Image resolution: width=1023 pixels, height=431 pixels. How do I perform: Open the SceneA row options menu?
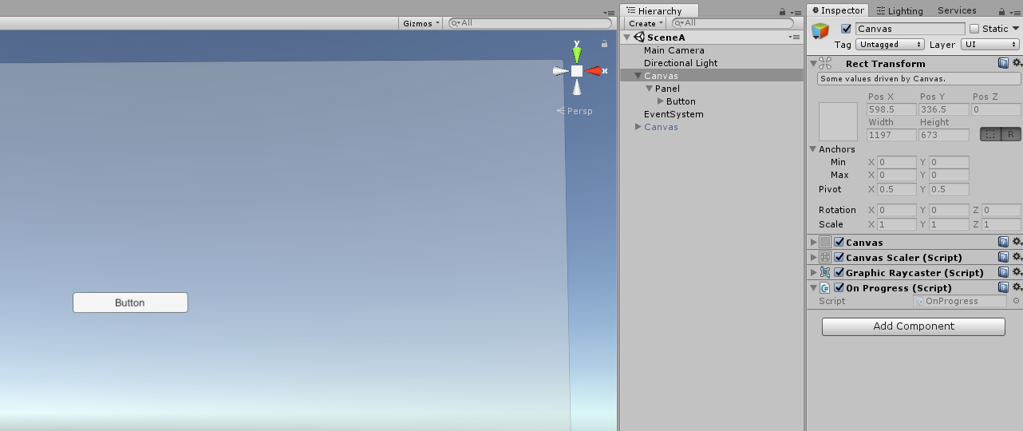coord(794,38)
